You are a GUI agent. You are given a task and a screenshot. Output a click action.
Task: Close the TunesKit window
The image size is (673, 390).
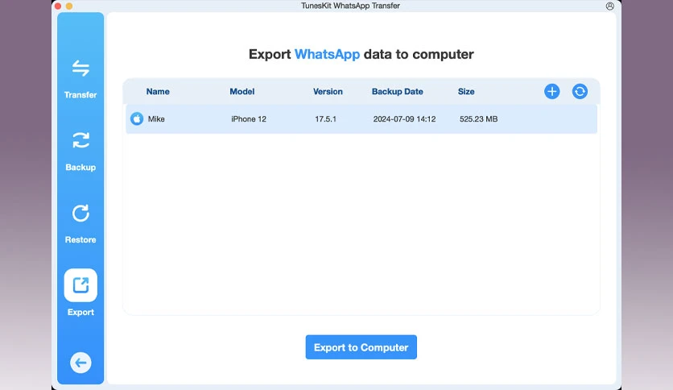58,6
